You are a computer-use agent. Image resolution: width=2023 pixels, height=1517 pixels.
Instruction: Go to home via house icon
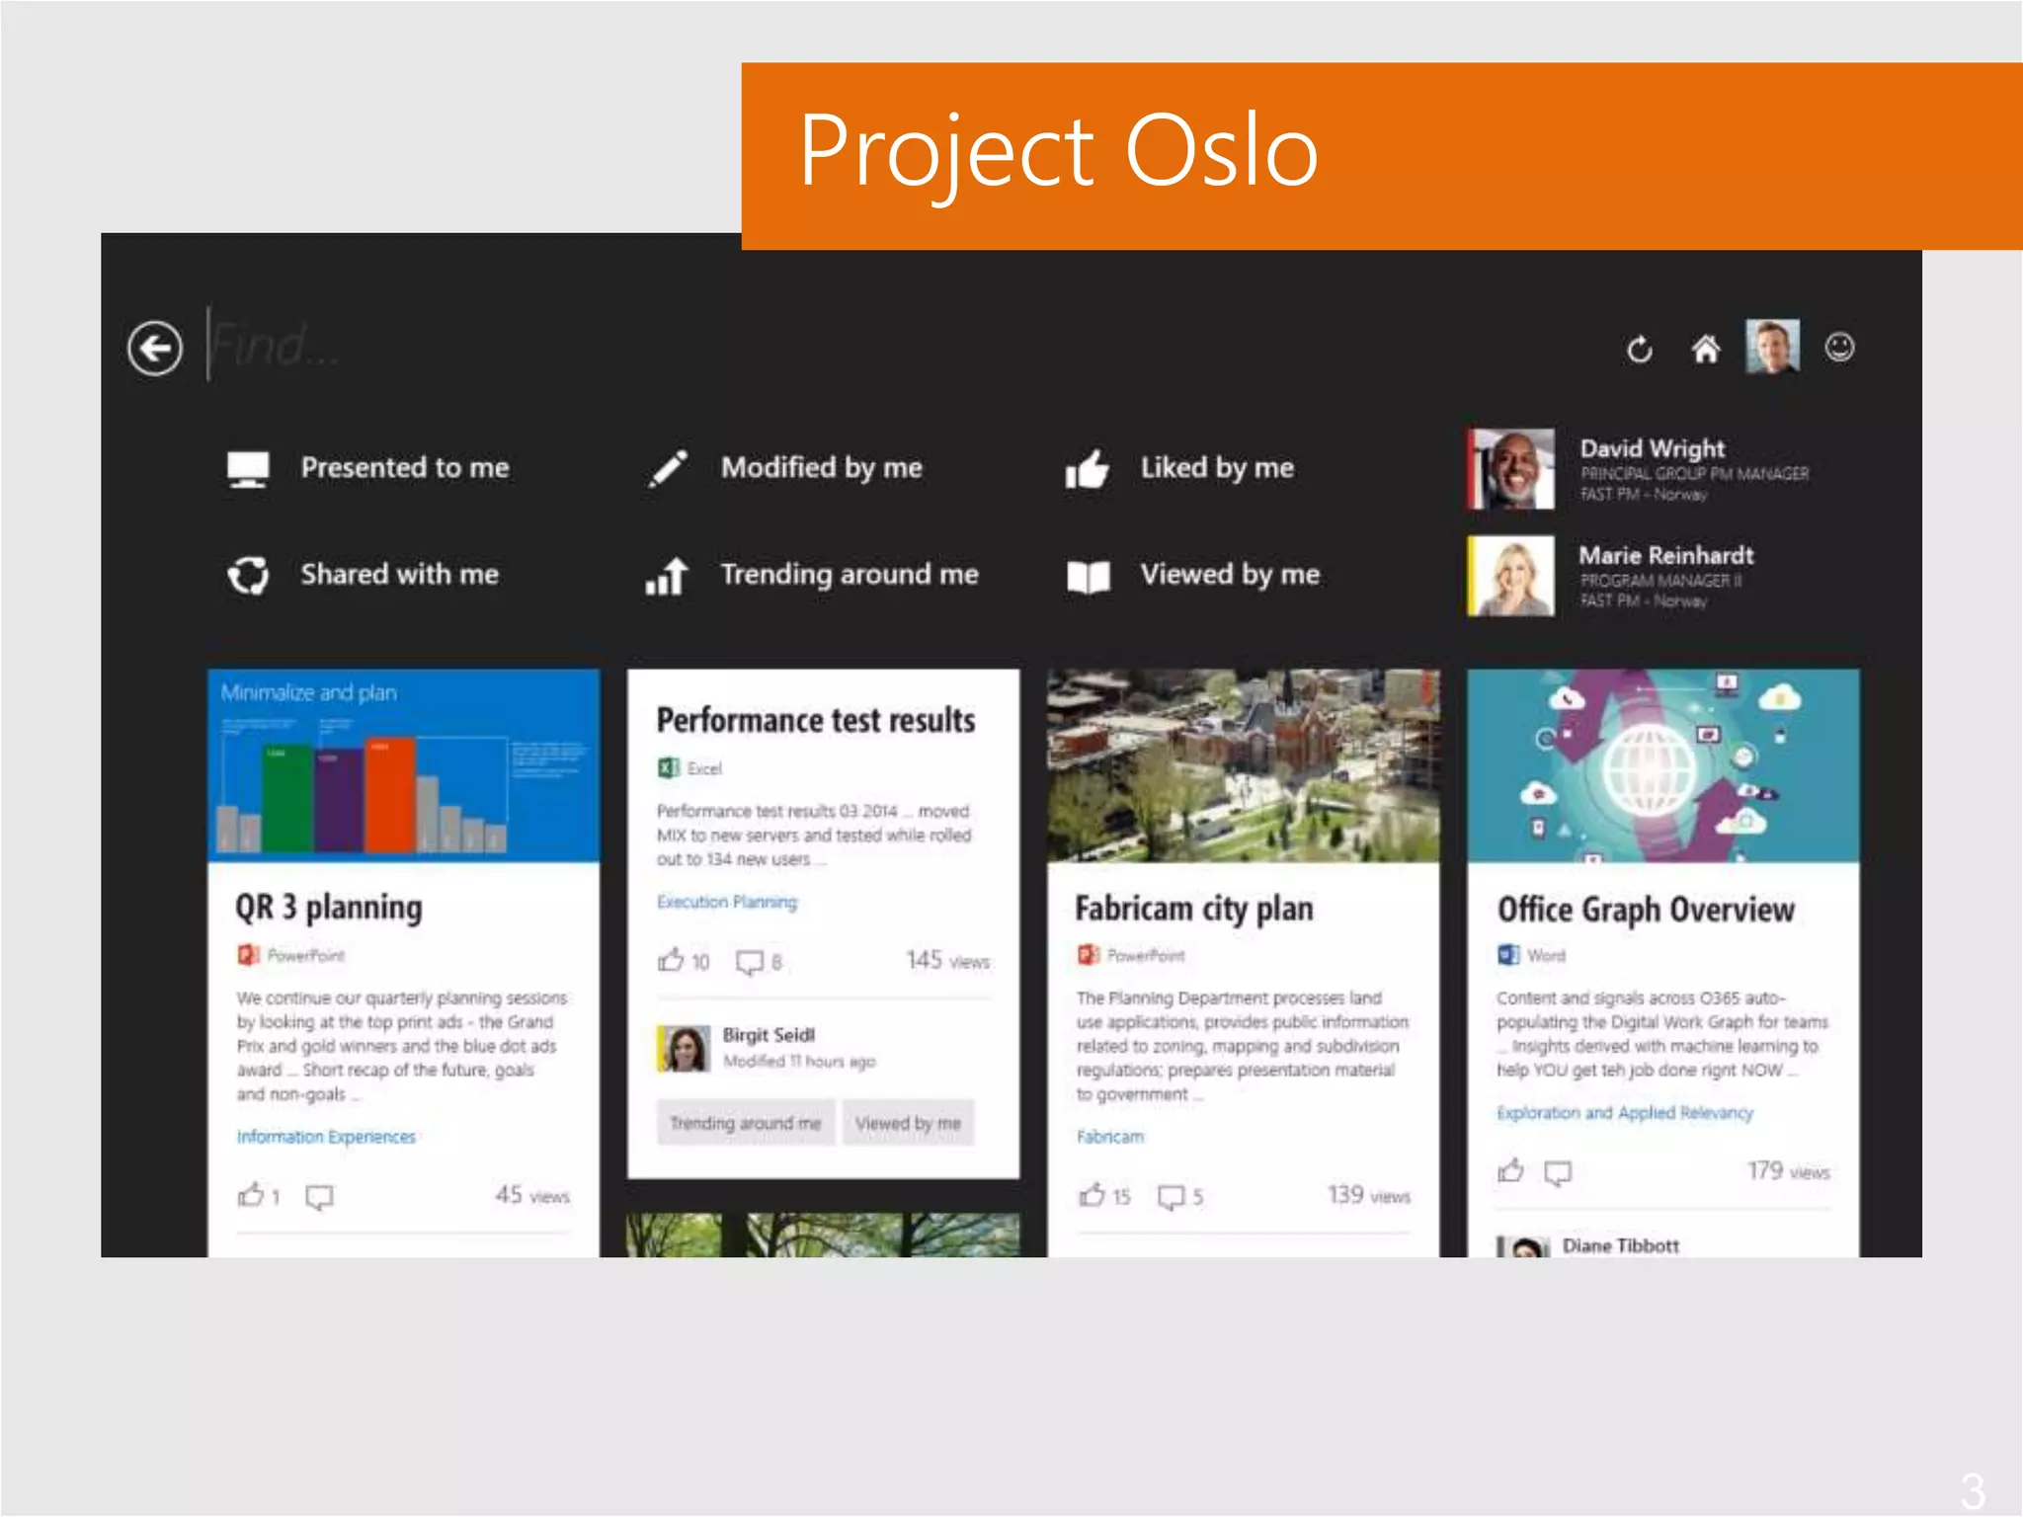pos(1706,348)
